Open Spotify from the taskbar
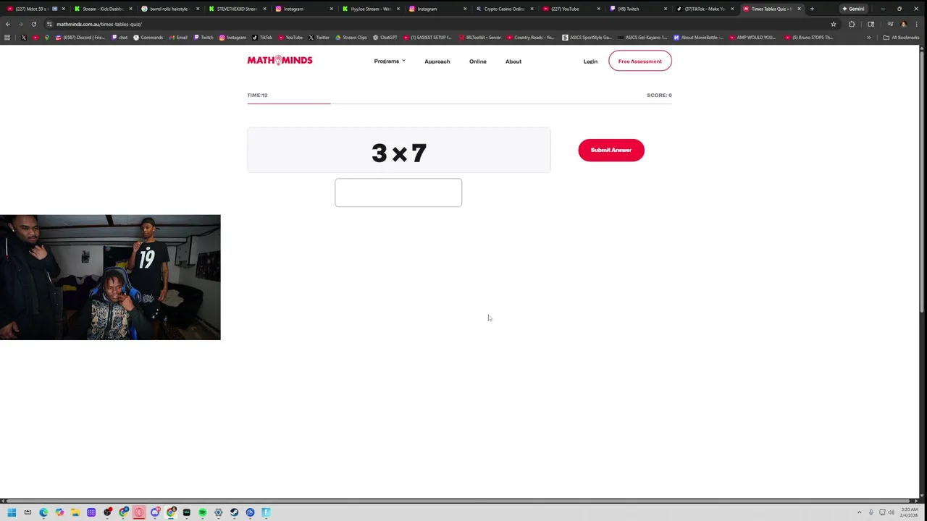927x521 pixels. 202,512
